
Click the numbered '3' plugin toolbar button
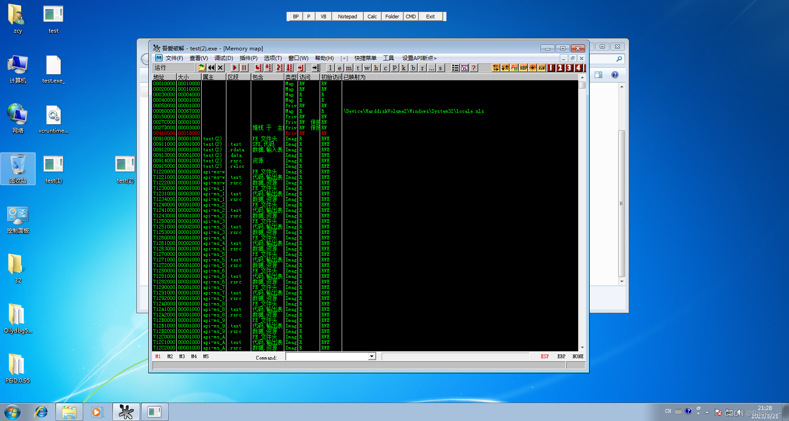[569, 68]
